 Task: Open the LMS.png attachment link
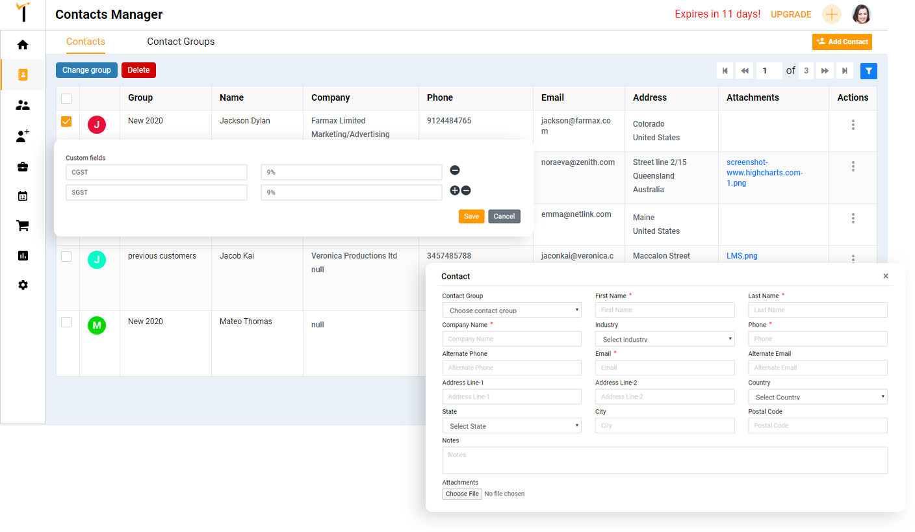click(742, 256)
